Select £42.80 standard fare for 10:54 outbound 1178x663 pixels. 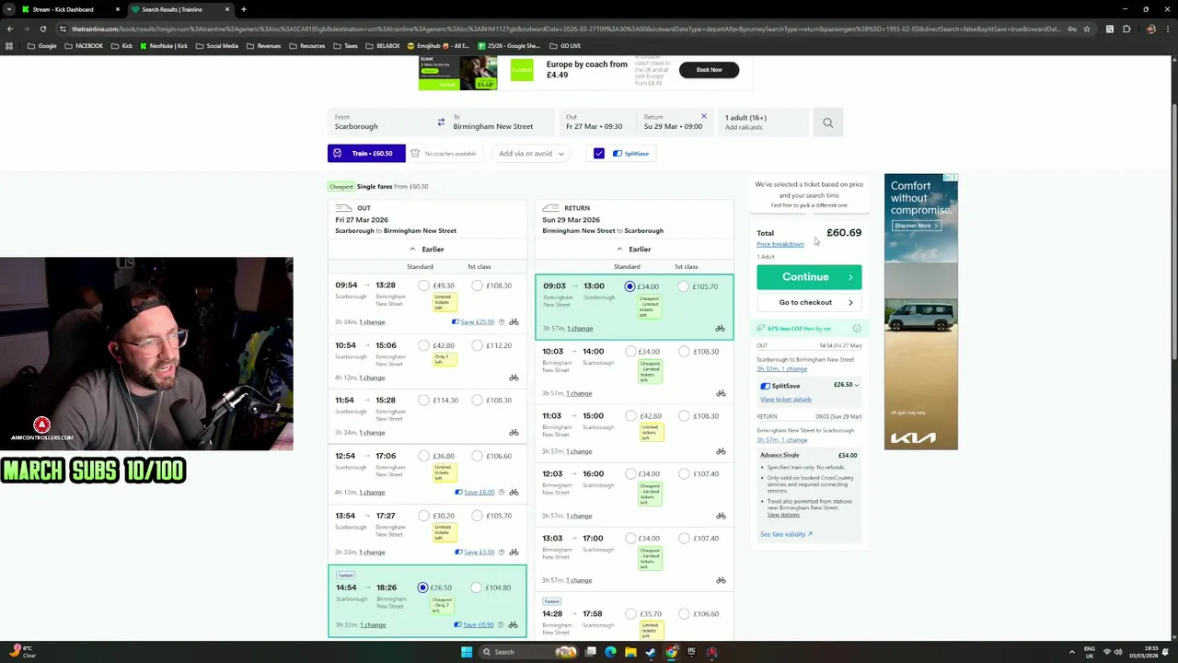coord(423,345)
